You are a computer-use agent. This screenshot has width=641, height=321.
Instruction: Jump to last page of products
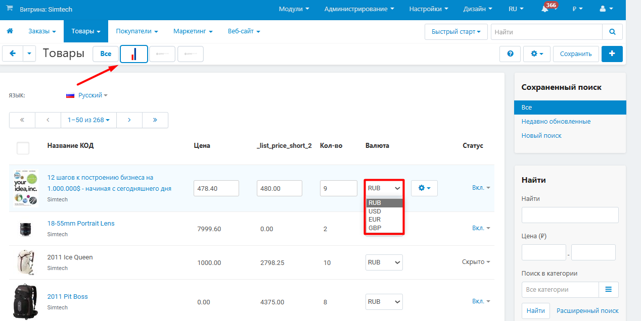tap(155, 120)
